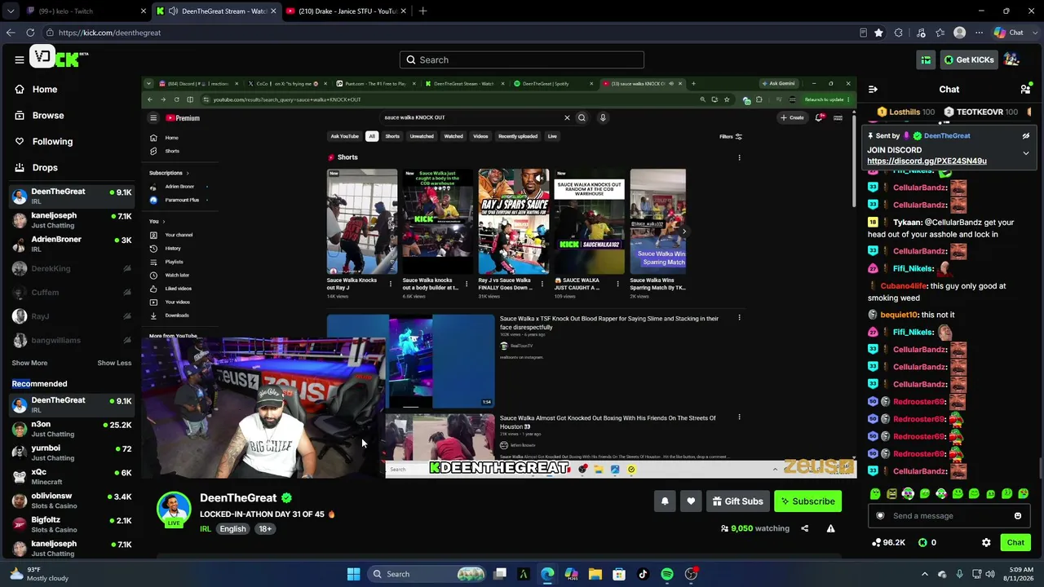Open the browser extensions puzzle icon
The width and height of the screenshot is (1044, 587).
click(x=899, y=33)
